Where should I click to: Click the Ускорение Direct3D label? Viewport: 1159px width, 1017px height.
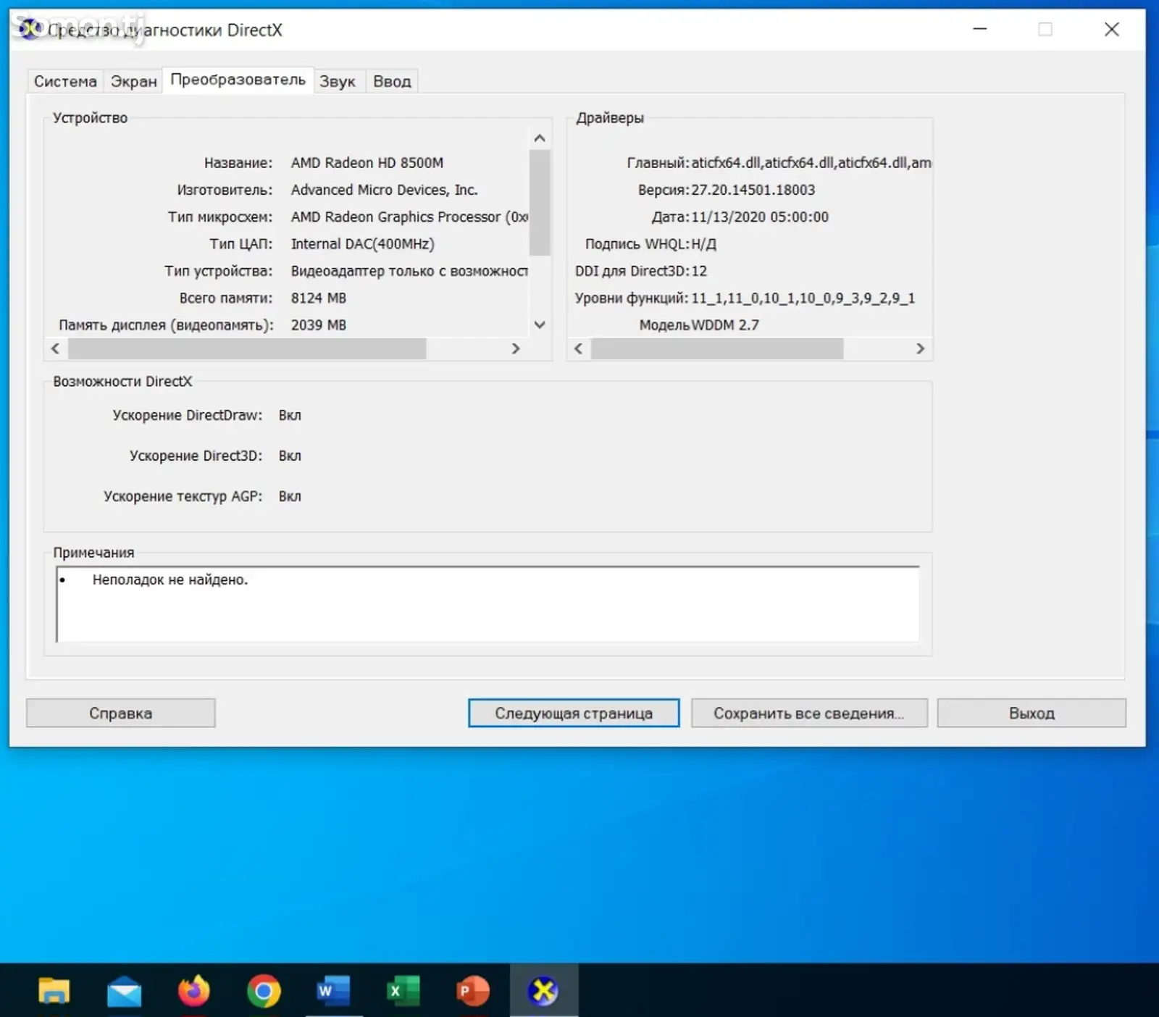(x=196, y=456)
